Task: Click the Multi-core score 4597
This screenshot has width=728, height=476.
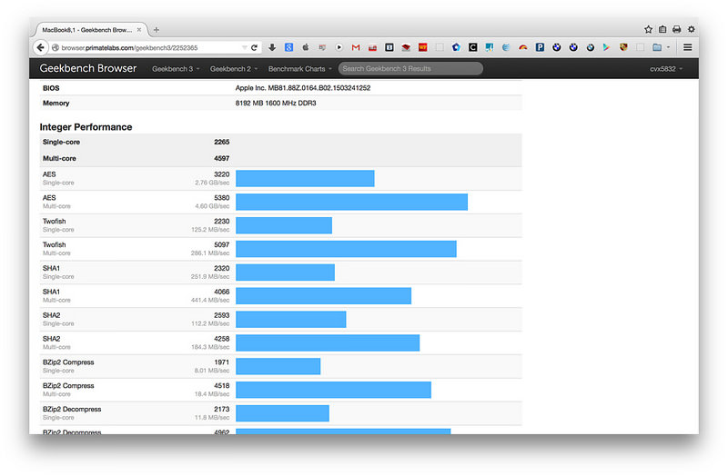Action: [x=221, y=158]
